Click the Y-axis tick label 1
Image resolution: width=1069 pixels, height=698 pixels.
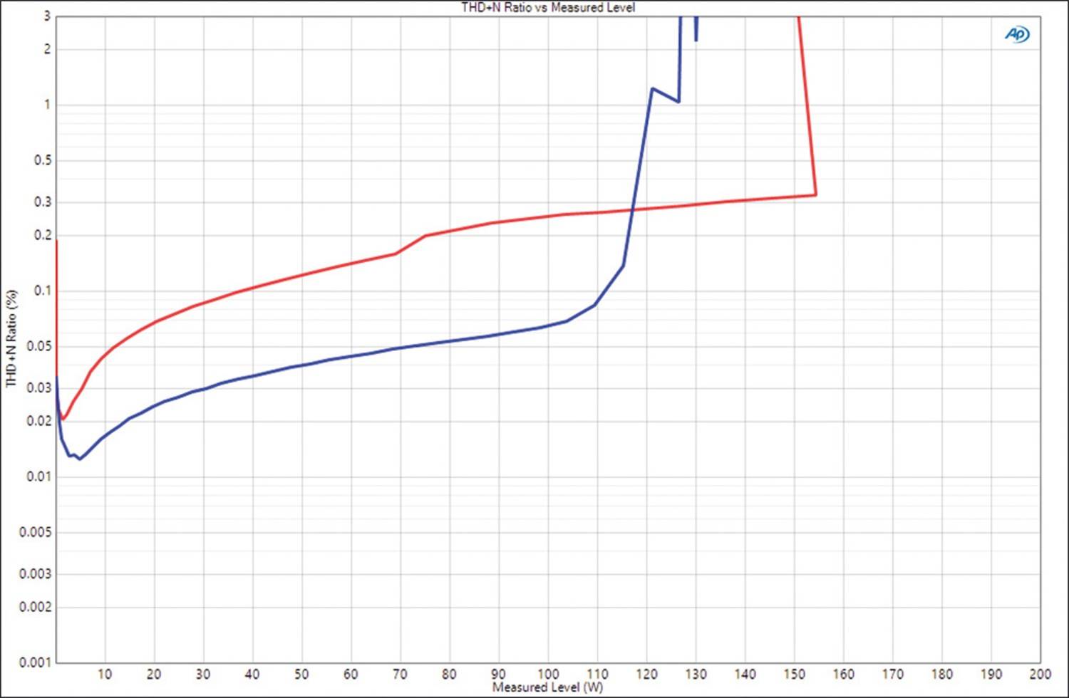tap(48, 105)
